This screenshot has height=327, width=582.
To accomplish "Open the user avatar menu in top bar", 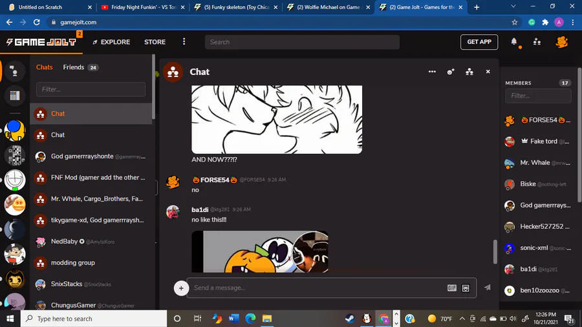I will (x=561, y=42).
